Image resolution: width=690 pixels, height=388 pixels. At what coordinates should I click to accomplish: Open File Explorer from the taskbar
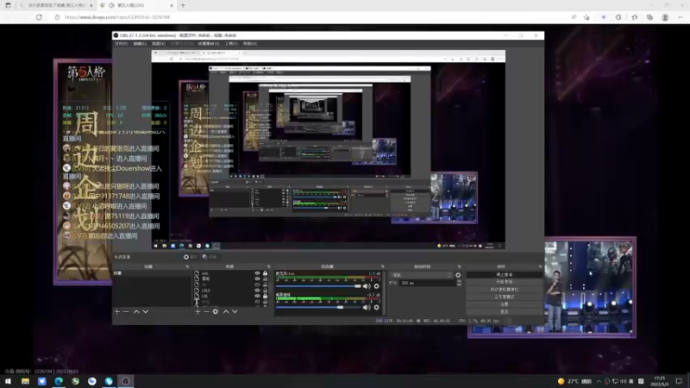click(x=25, y=381)
